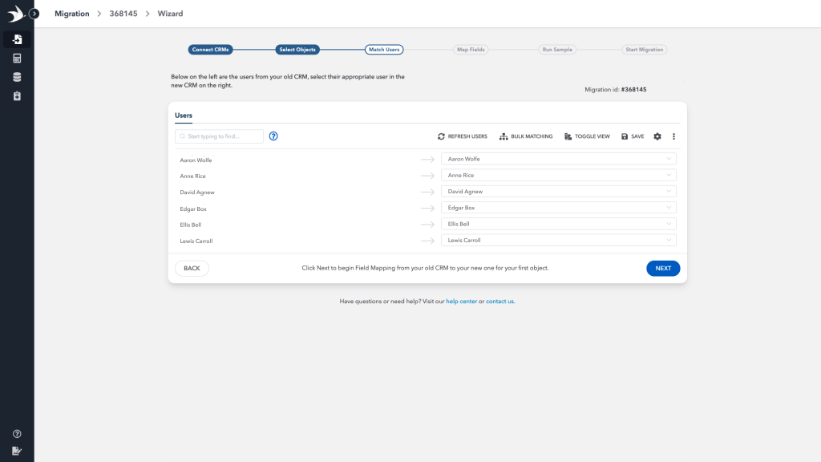The height and width of the screenshot is (462, 821).
Task: Open the settings gear in Users toolbar
Action: pyautogui.click(x=657, y=136)
